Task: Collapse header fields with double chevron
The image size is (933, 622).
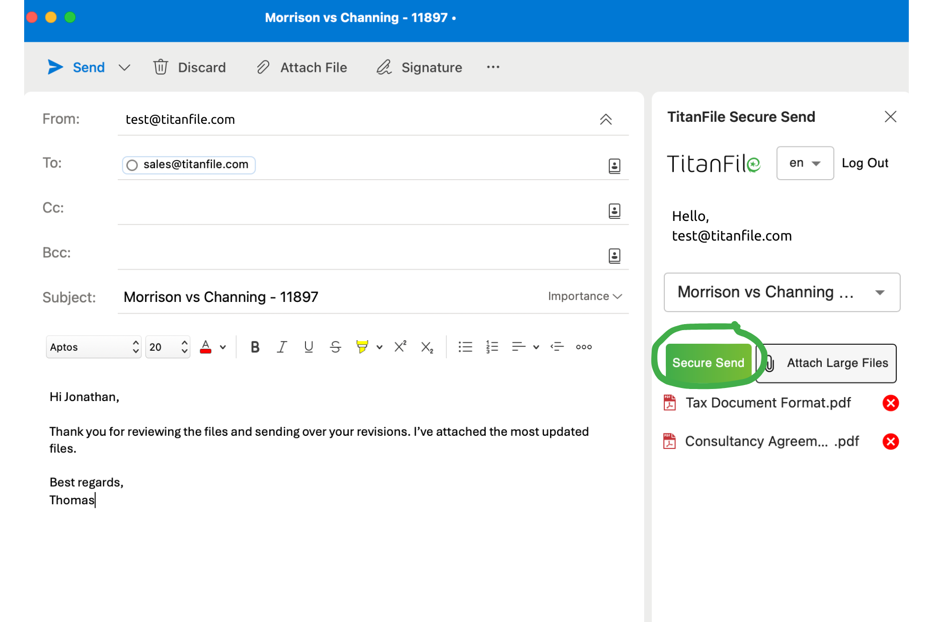Action: coord(606,119)
